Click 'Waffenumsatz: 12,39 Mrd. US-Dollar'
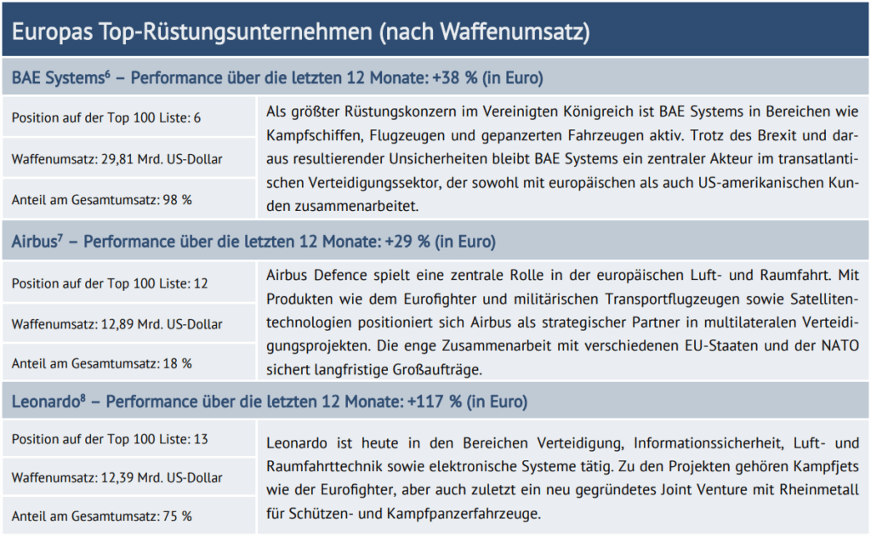The width and height of the screenshot is (871, 536). [x=117, y=477]
